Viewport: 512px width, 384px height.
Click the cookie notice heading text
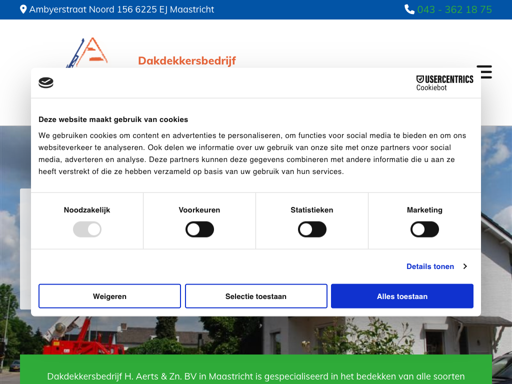coord(113,119)
